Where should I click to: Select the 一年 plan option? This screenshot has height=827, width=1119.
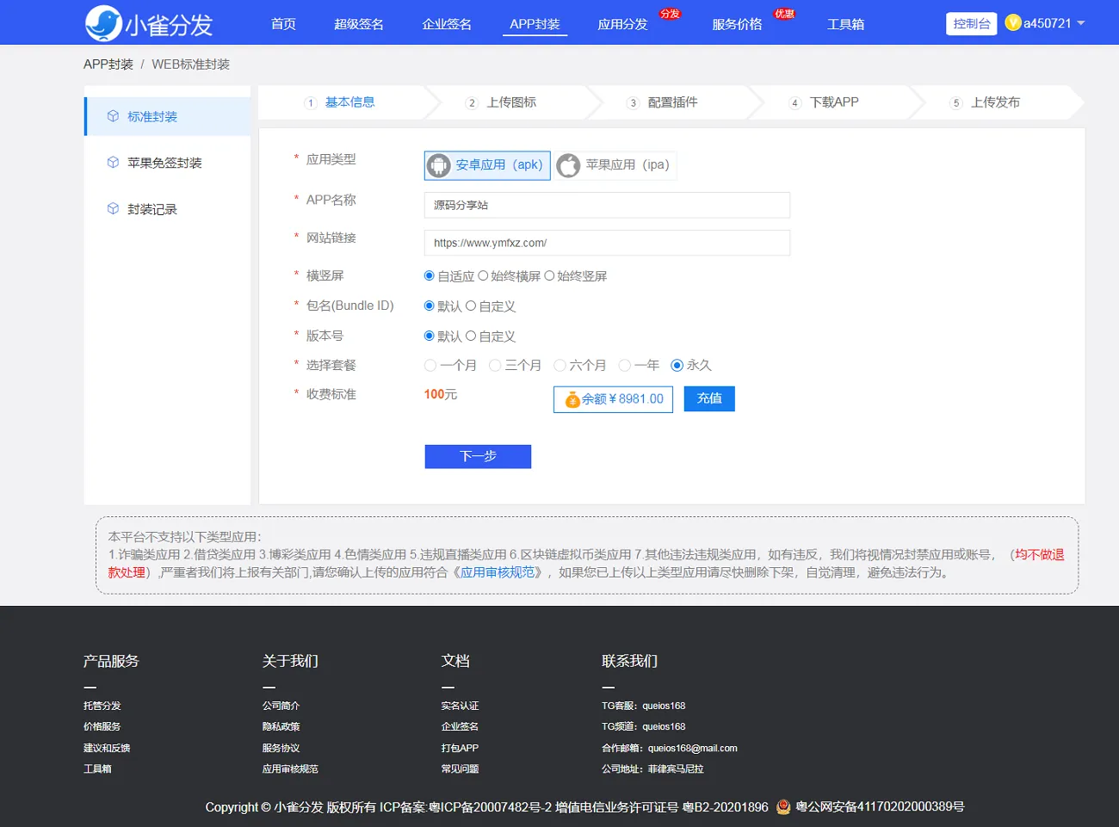625,366
